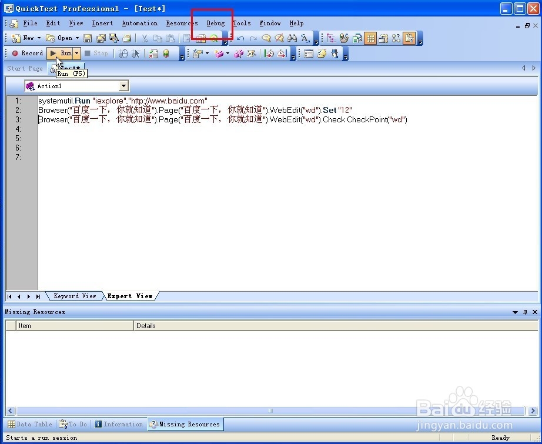Save the test with floppy disk icon

tap(88, 38)
